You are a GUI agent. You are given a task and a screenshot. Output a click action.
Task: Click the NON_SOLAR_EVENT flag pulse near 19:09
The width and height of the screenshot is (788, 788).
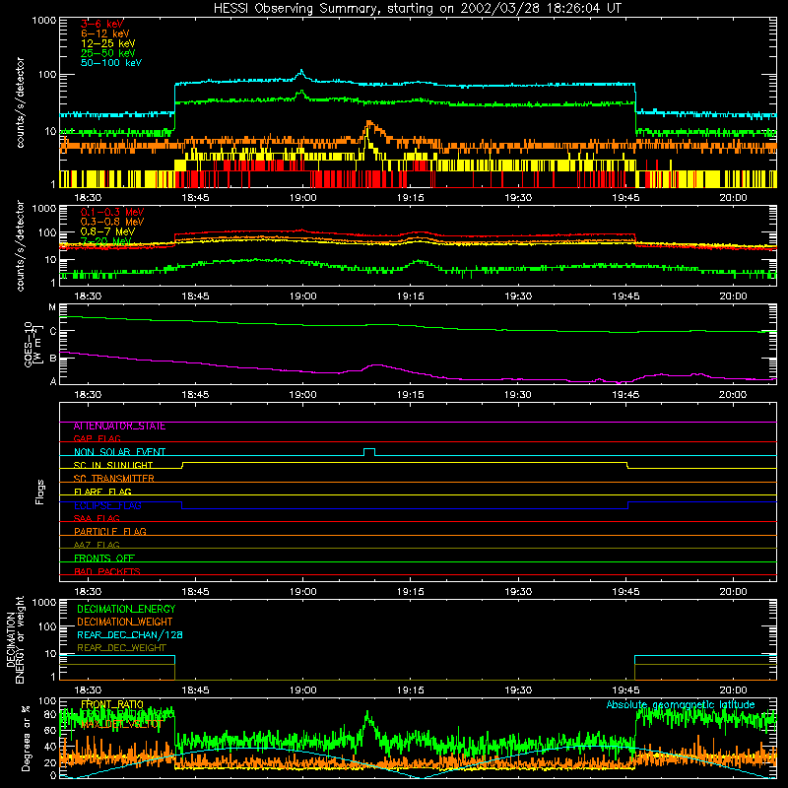click(368, 451)
